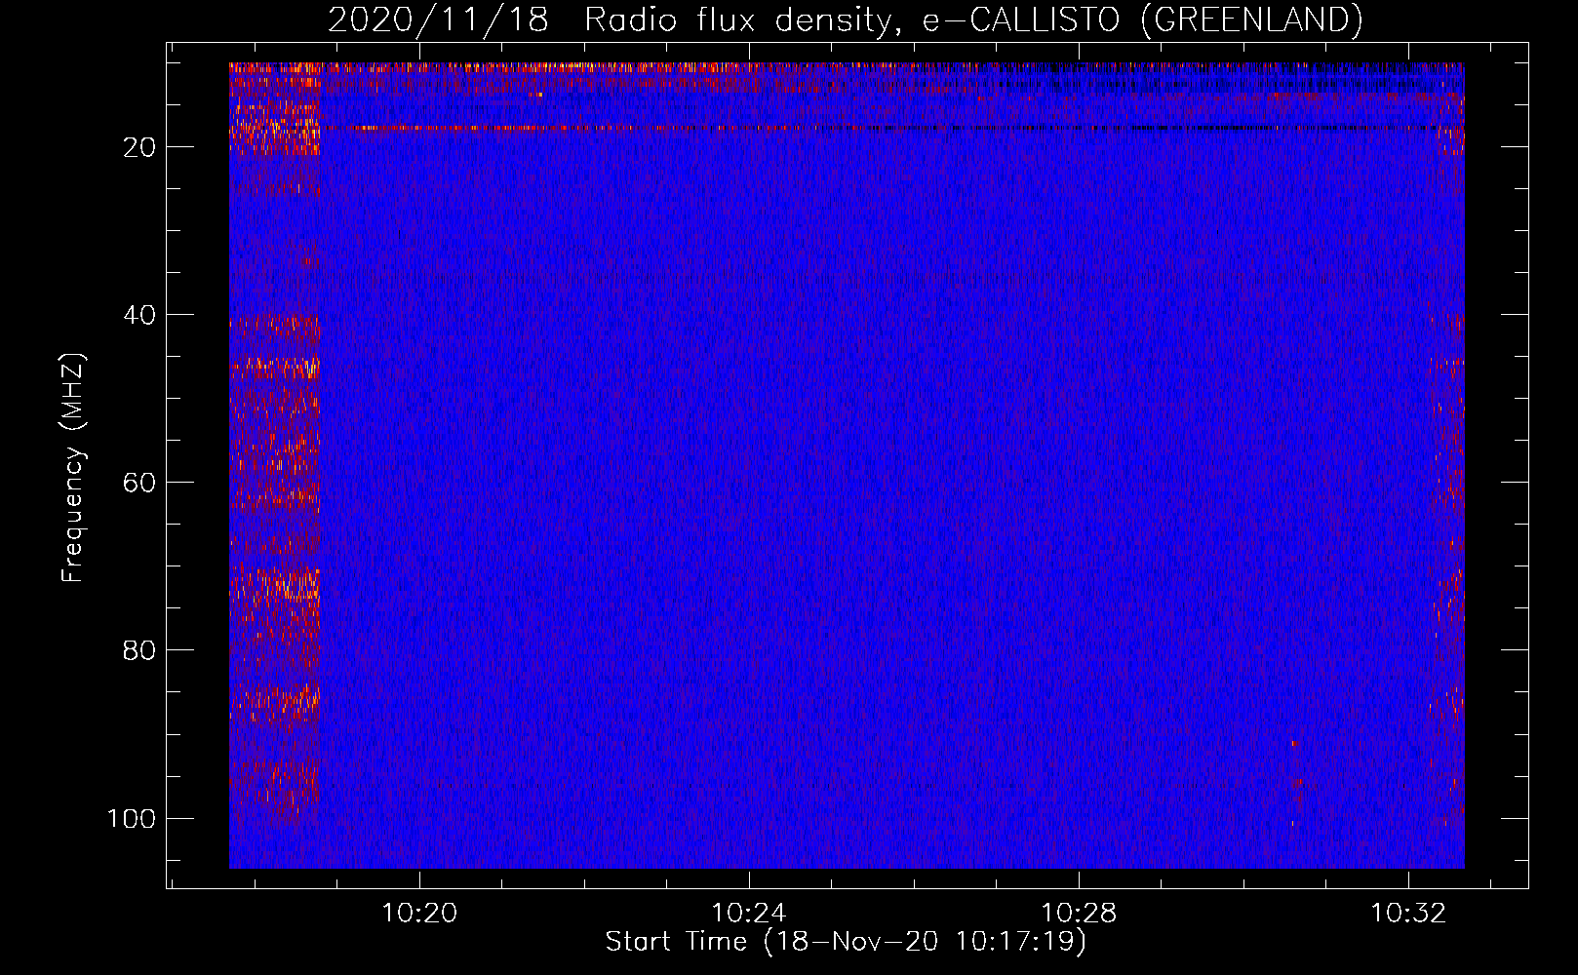This screenshot has height=975, width=1578.
Task: Click the plot title mentioning e-CALLISTO (GREENLAND)
Action: pos(845,19)
